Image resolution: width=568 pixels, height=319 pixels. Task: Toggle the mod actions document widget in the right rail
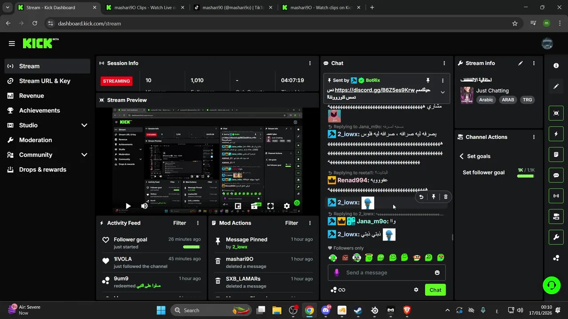click(x=556, y=155)
